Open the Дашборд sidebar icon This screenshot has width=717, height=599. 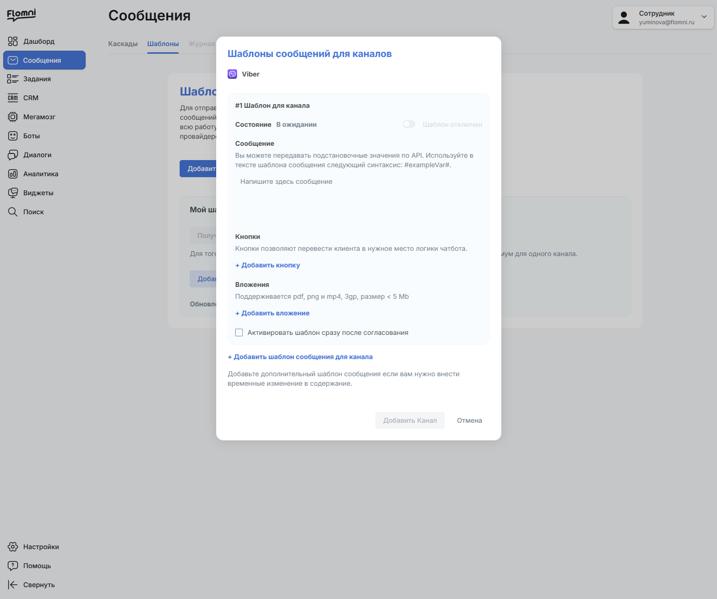pyautogui.click(x=13, y=41)
